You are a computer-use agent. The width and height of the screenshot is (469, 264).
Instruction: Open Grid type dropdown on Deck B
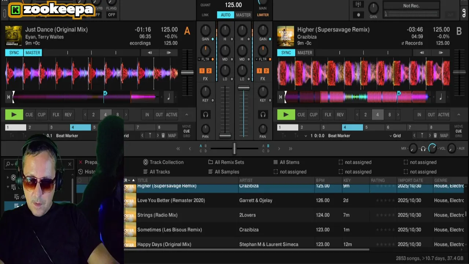pyautogui.click(x=395, y=136)
